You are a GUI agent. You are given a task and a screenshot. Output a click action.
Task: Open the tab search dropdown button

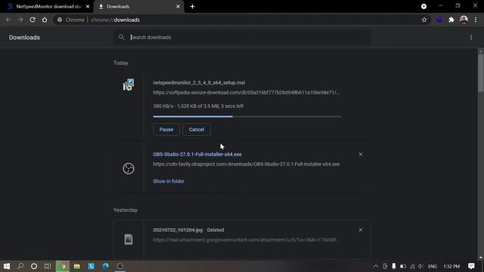click(x=423, y=7)
